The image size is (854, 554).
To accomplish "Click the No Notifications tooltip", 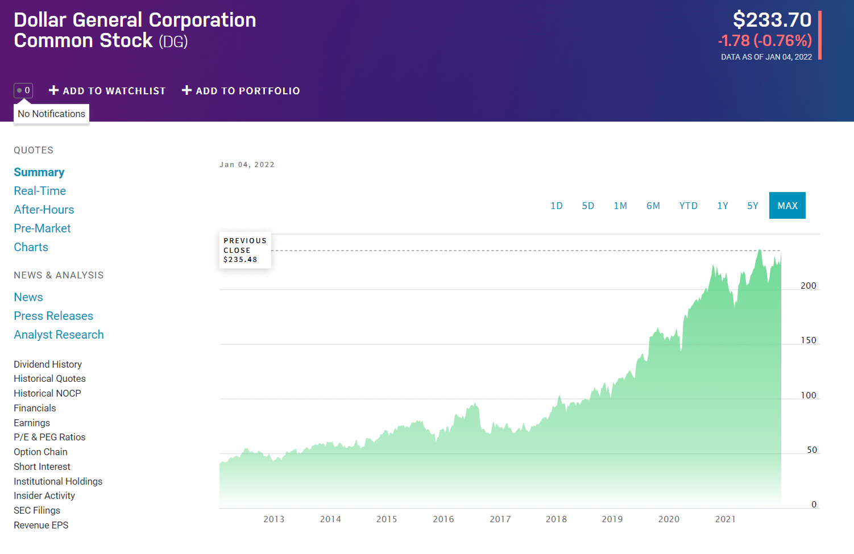I will (x=51, y=114).
